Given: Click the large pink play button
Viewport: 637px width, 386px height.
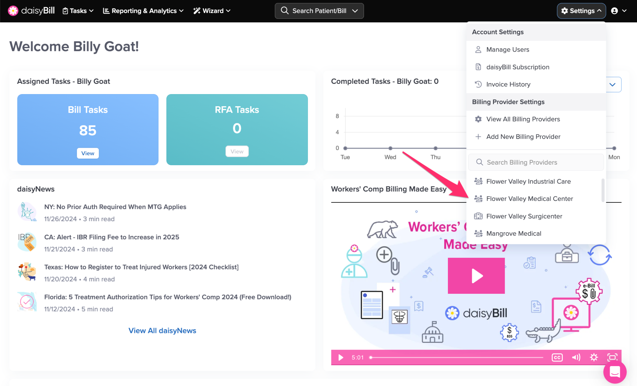Looking at the screenshot, I should point(476,275).
